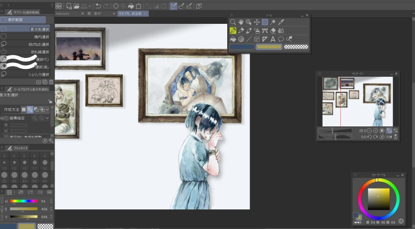
Task: Select the Airbrush tool
Action: (257, 31)
